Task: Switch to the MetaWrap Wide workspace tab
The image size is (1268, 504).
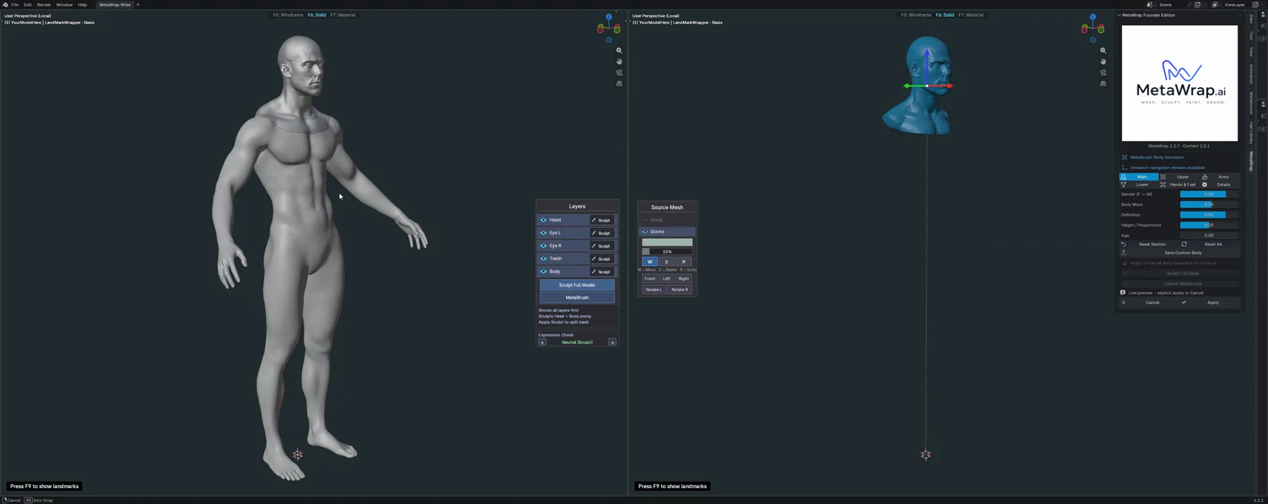Action: (115, 5)
